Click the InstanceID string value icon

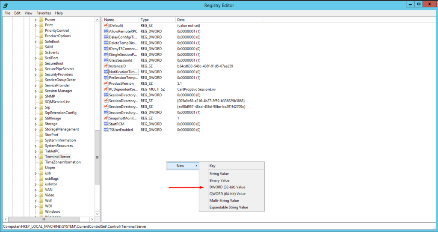tap(106, 66)
